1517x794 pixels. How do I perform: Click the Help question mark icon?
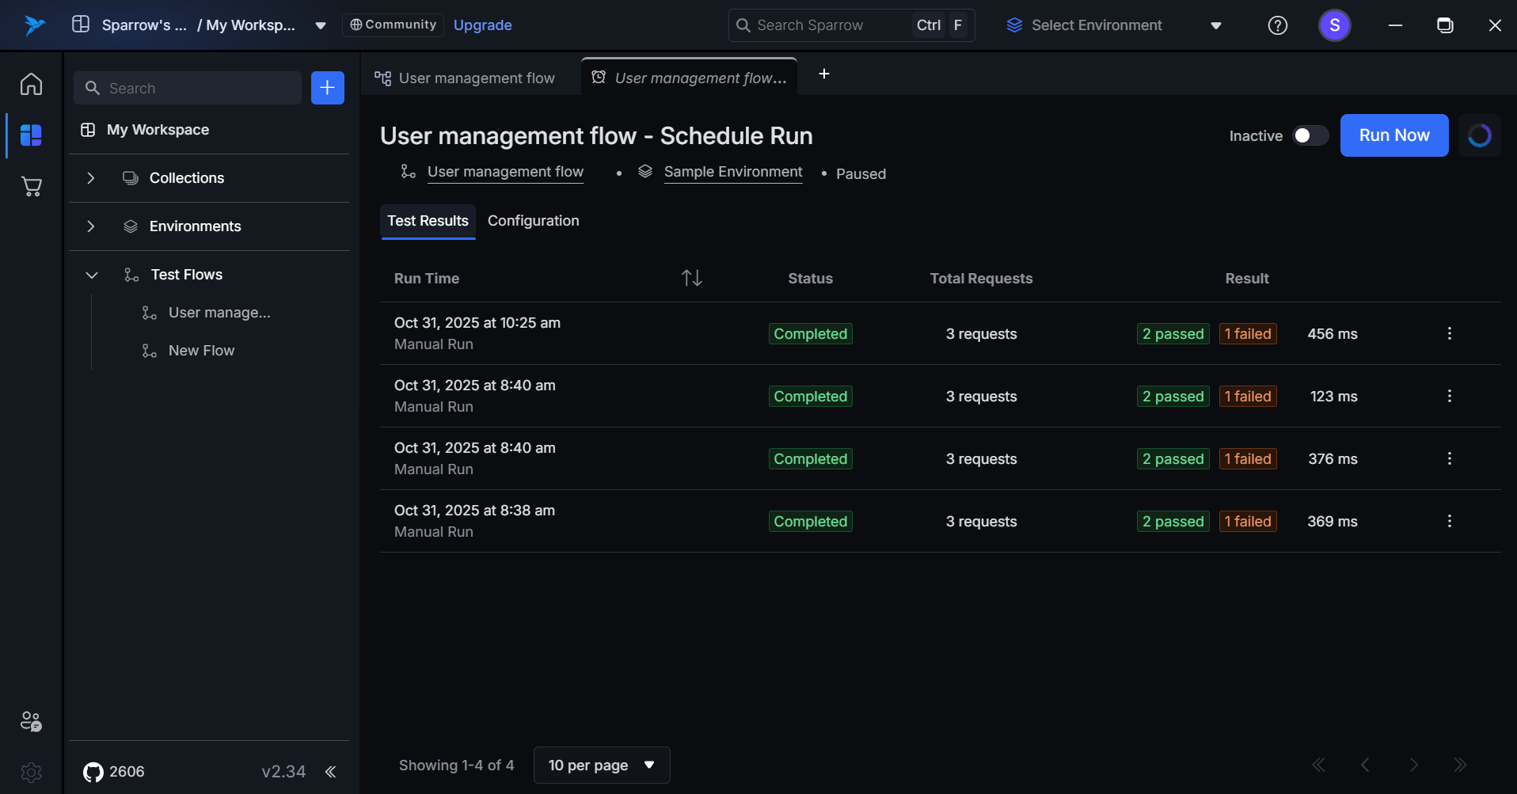(1277, 25)
